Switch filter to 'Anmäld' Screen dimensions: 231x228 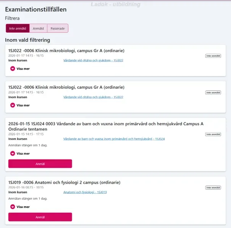[x=38, y=28]
